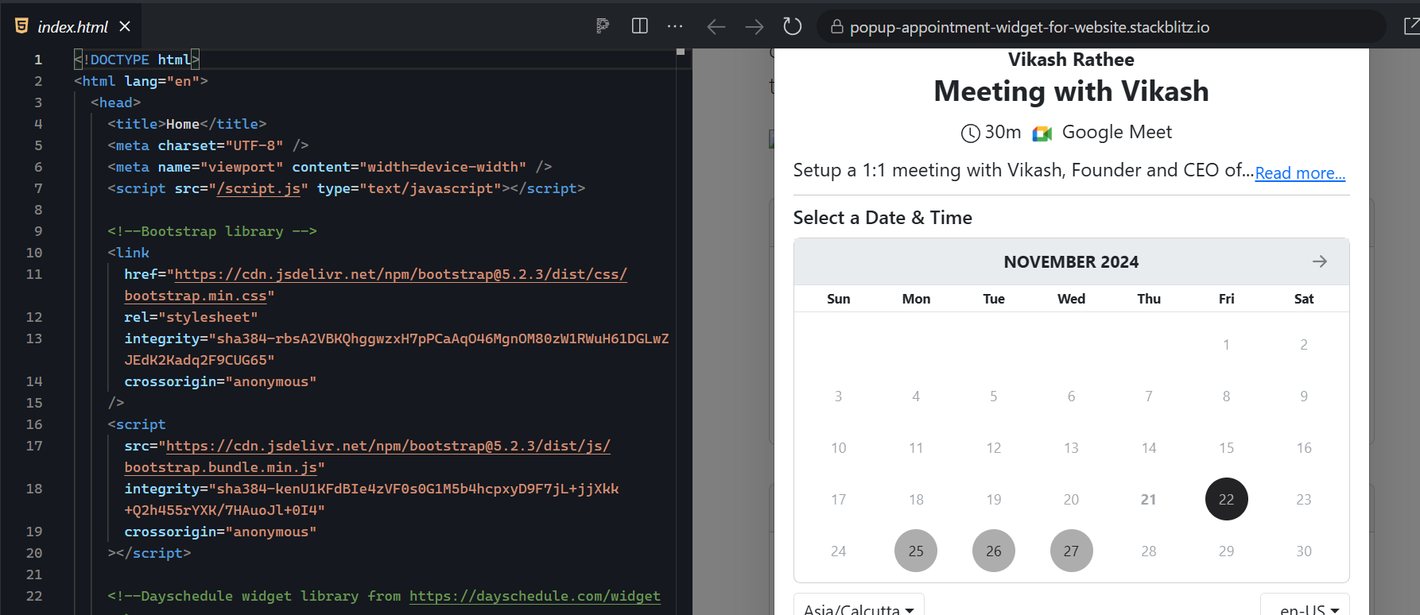The height and width of the screenshot is (615, 1420).
Task: Open the /script.js source link
Action: coord(258,188)
